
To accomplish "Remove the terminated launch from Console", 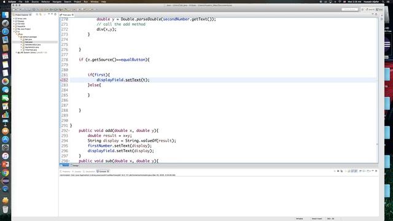I will (x=338, y=171).
